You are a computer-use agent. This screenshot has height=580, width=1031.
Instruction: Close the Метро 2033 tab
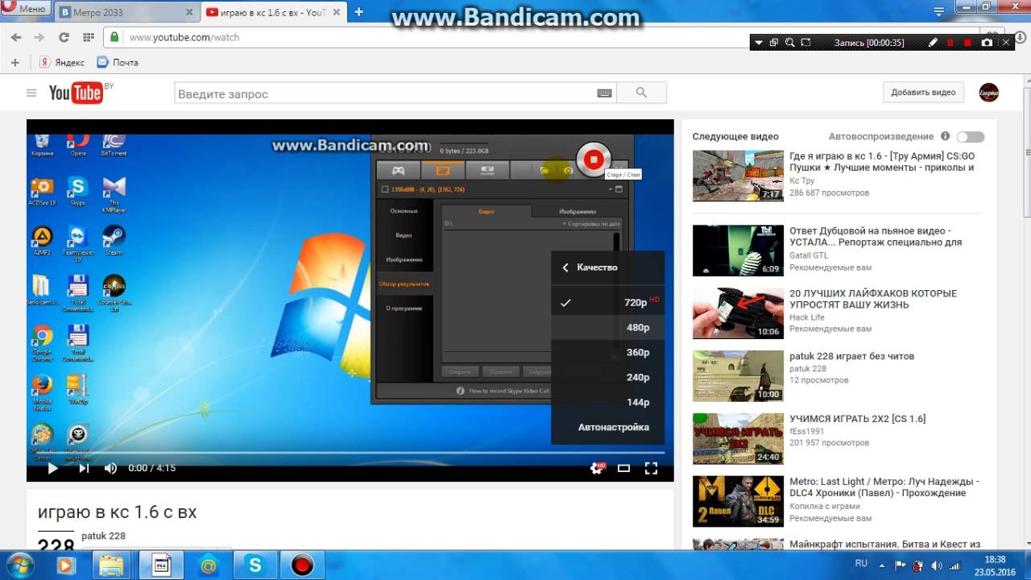click(189, 12)
